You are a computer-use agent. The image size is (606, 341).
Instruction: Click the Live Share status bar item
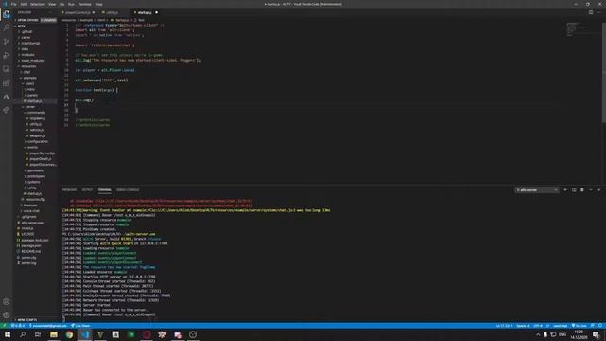tap(80, 326)
